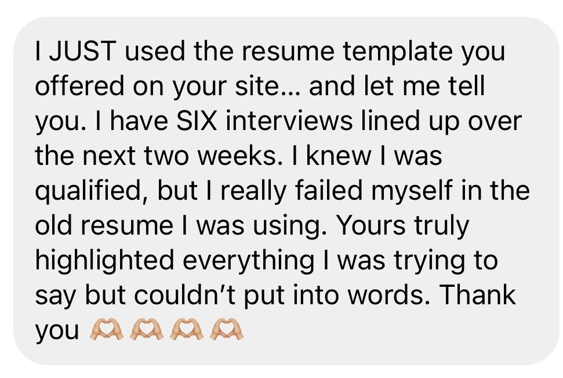Select the word qualified
Image resolution: width=563 pixels, height=378 pixels.
click(86, 192)
